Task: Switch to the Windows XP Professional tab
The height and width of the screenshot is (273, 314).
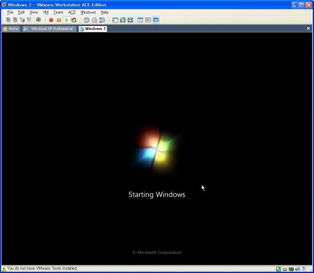Action: (49, 29)
